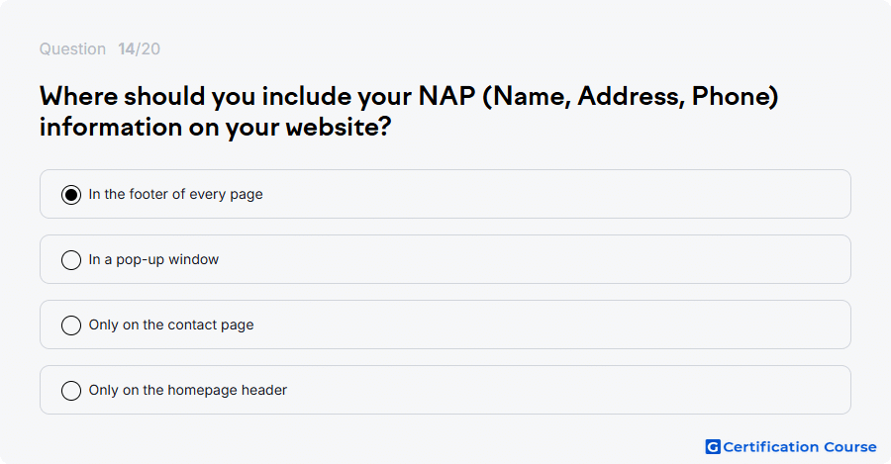Click the NAP question heading text

409,112
